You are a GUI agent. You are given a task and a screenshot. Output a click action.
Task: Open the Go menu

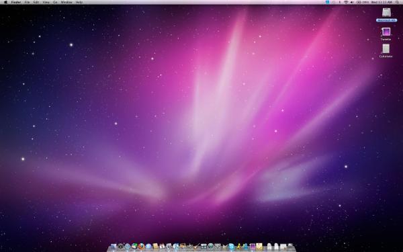(55, 2)
